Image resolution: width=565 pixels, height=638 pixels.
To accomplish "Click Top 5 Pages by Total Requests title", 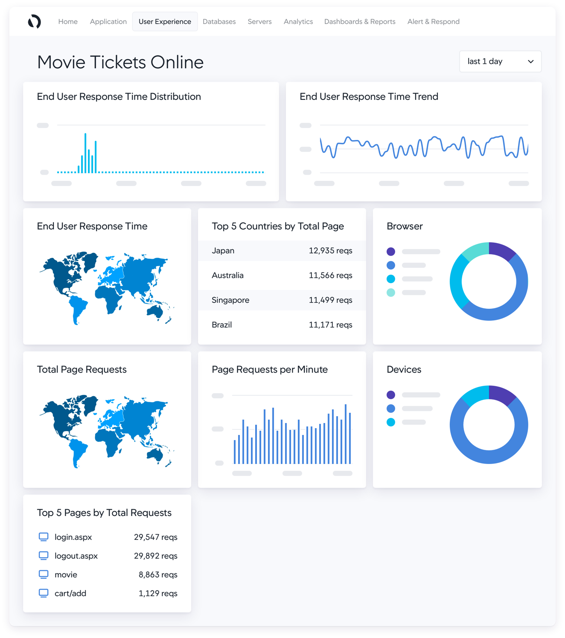I will pyautogui.click(x=104, y=513).
